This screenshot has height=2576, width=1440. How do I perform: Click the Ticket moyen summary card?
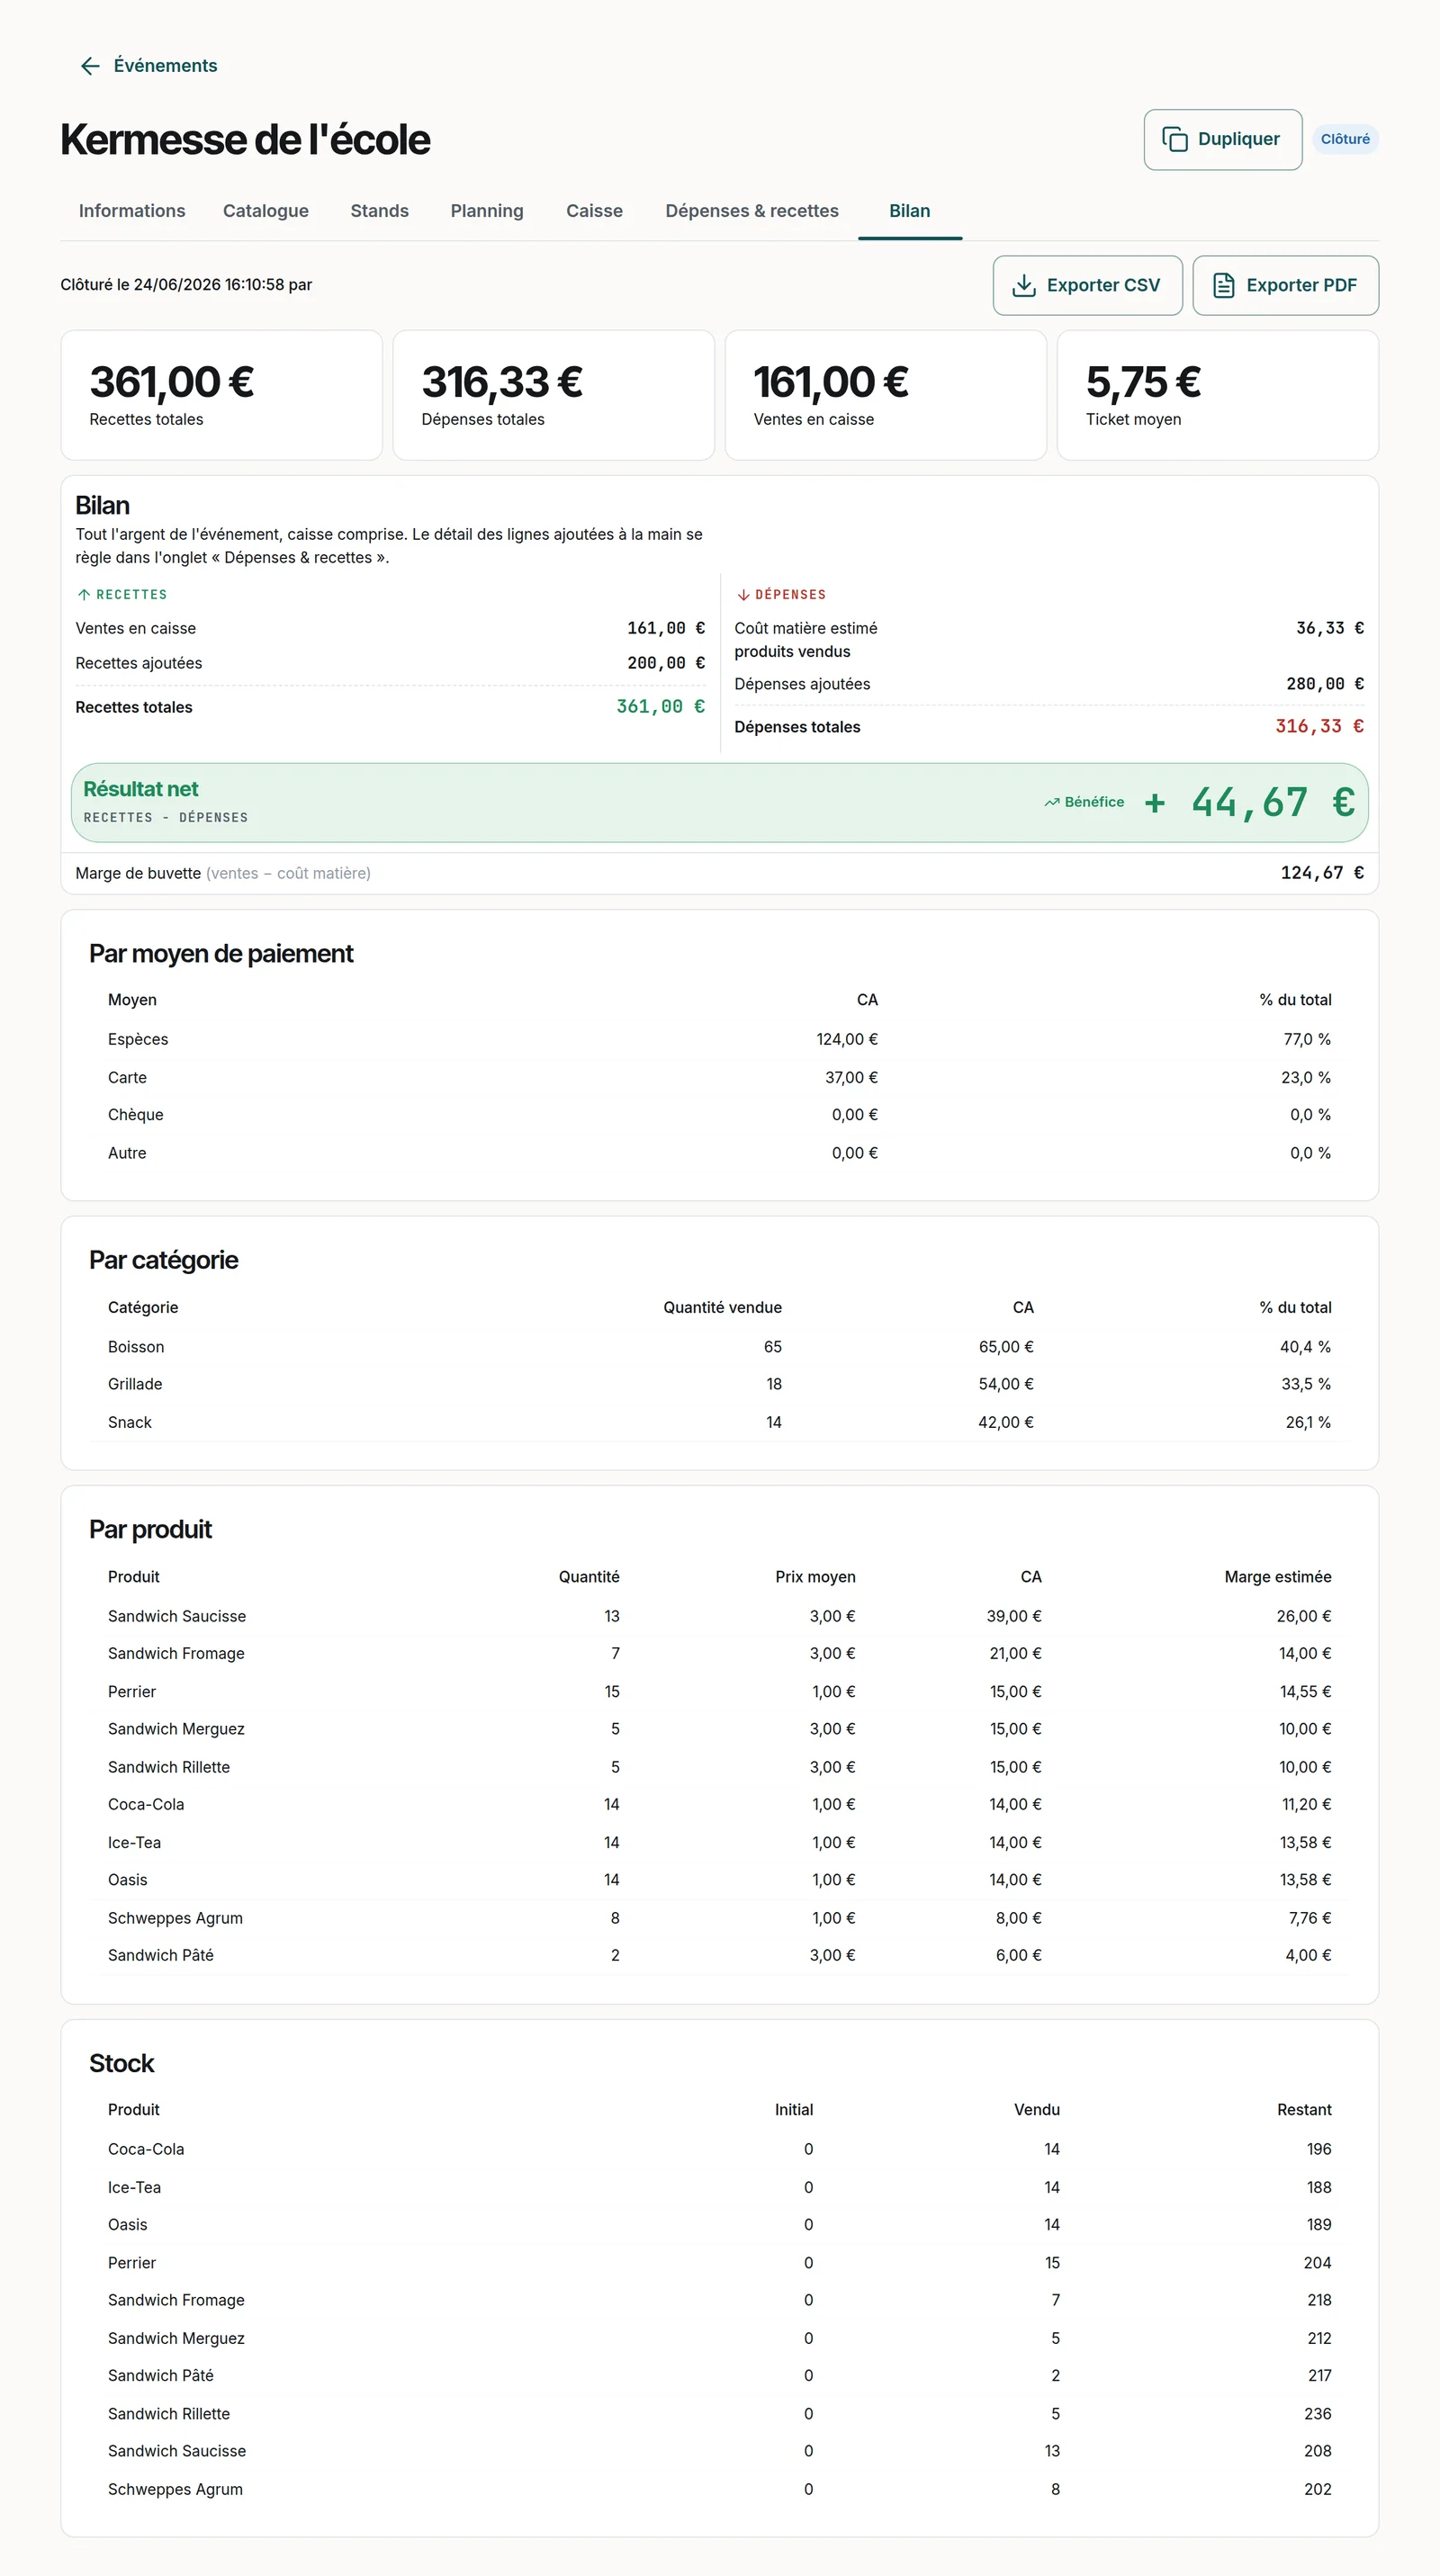[1218, 395]
